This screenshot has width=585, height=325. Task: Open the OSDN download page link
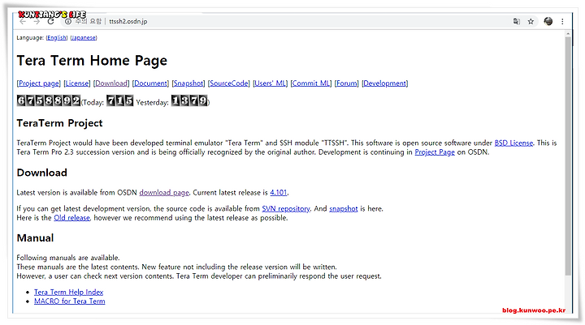(x=164, y=193)
